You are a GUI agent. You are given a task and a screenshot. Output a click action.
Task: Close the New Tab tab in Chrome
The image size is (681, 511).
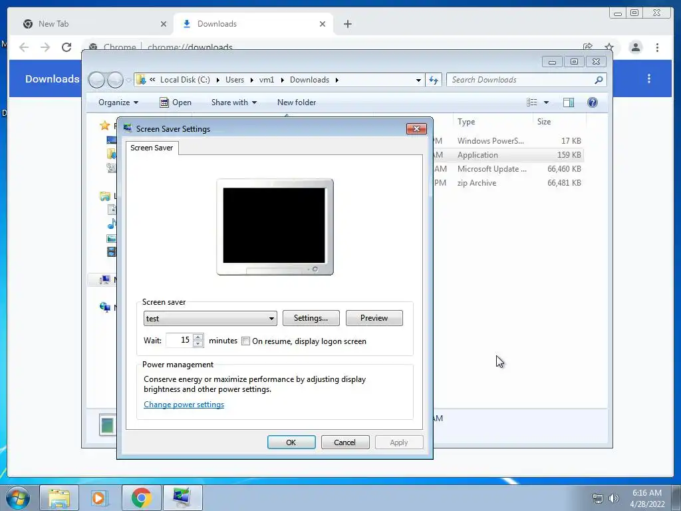(x=164, y=24)
